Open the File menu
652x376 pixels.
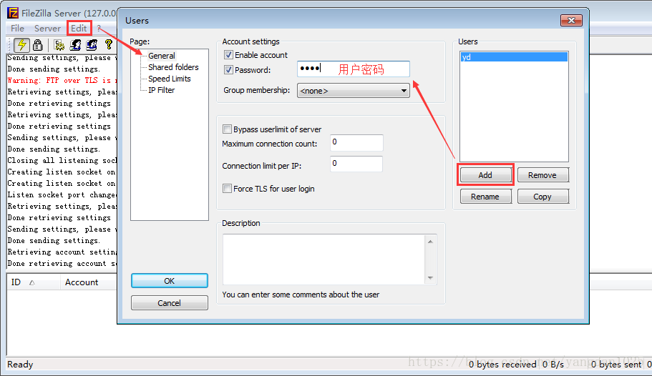click(x=17, y=29)
